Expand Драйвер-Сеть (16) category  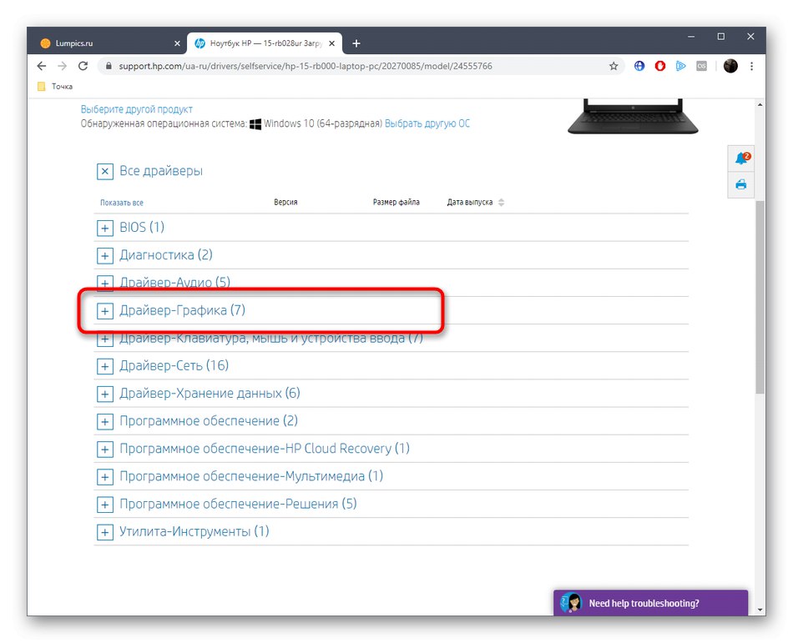point(104,366)
